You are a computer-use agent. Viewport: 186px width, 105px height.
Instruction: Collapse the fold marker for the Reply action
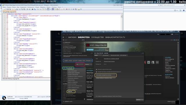point(8,17)
